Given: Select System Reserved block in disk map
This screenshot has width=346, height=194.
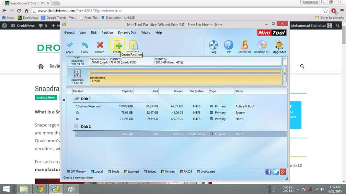Looking at the screenshot, I should point(99,61).
